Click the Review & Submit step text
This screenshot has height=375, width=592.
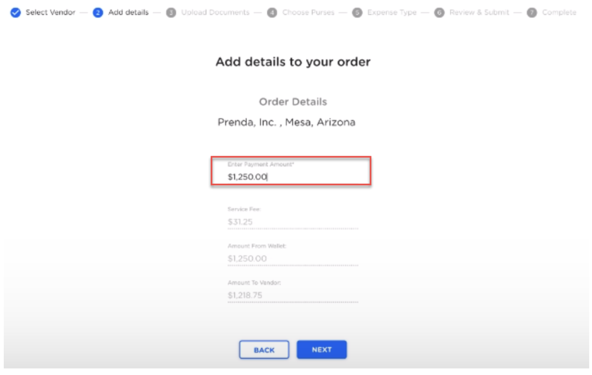tap(478, 13)
